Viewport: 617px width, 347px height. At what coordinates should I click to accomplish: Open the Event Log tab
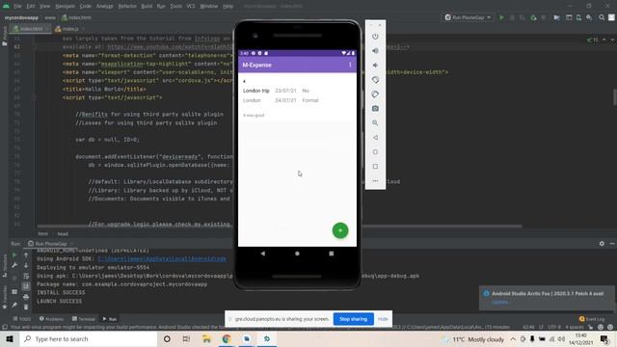click(592, 319)
